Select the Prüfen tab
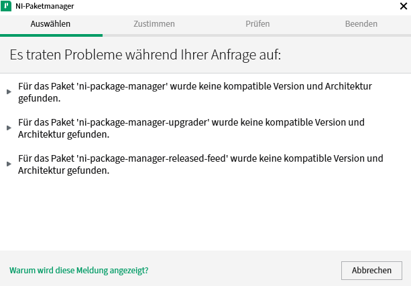This screenshot has width=411, height=286. pos(257,24)
